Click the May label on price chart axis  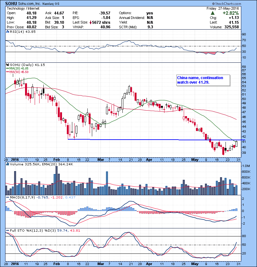(195, 160)
